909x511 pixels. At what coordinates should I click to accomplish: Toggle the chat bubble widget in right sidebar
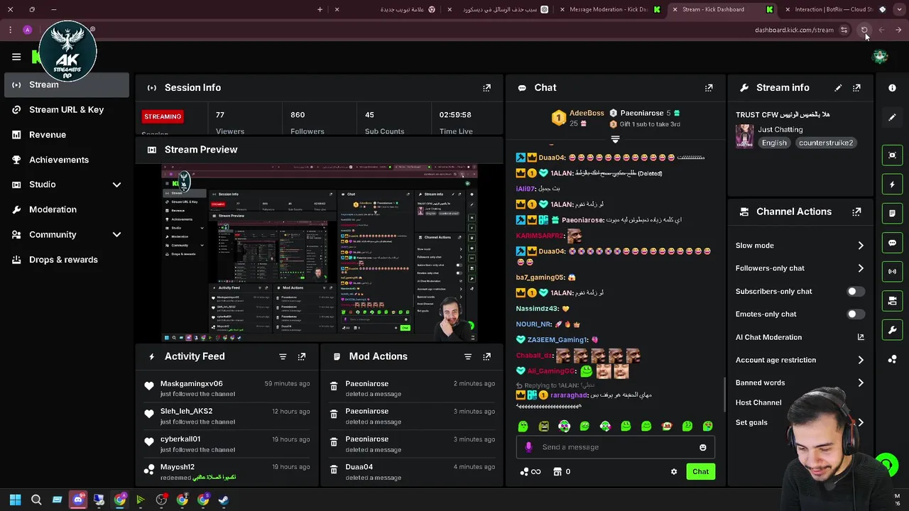click(892, 243)
